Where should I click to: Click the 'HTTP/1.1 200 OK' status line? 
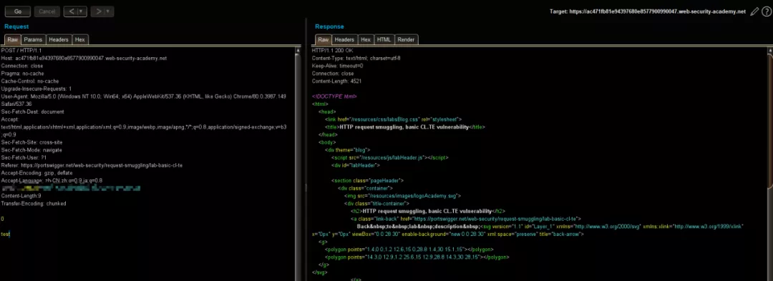[x=333, y=50]
